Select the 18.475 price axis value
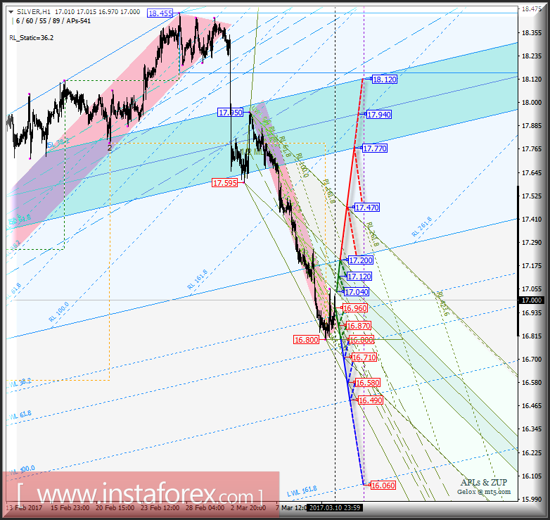This screenshot has width=550, height=520. 532,9
